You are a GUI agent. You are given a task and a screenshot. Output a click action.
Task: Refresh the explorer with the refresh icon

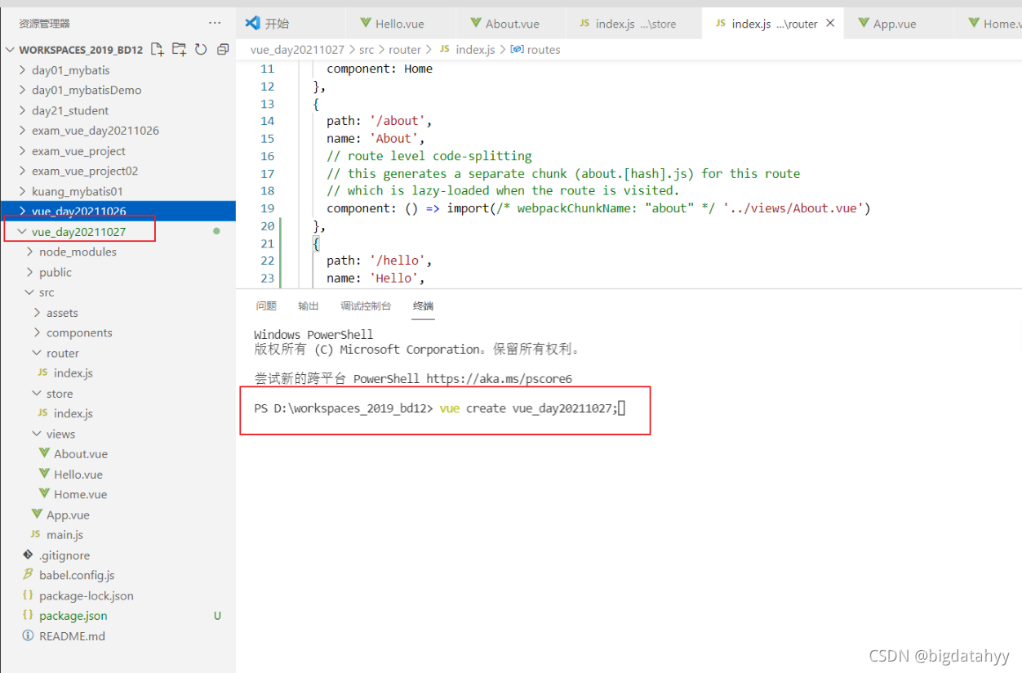pyautogui.click(x=201, y=50)
